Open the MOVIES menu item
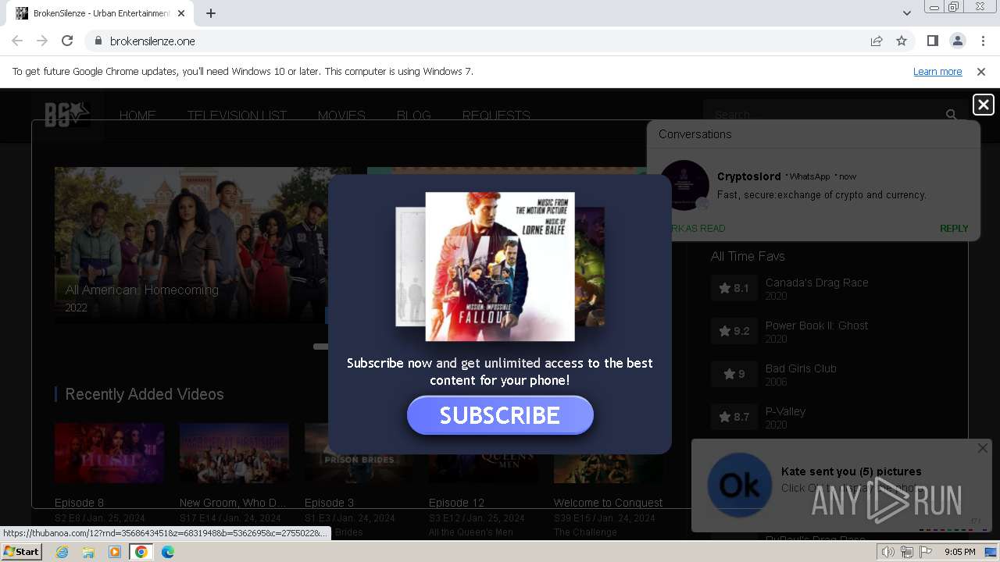The height and width of the screenshot is (562, 1000). pyautogui.click(x=341, y=116)
